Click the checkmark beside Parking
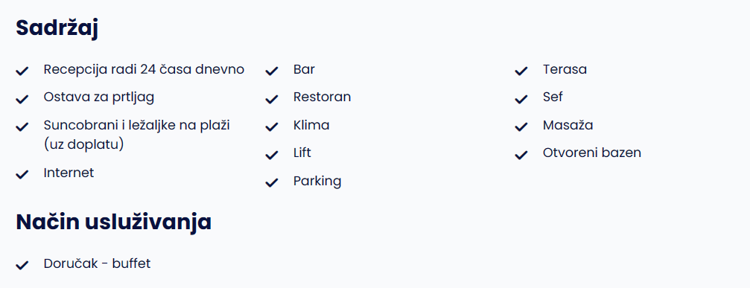The height and width of the screenshot is (288, 750). pos(272,183)
